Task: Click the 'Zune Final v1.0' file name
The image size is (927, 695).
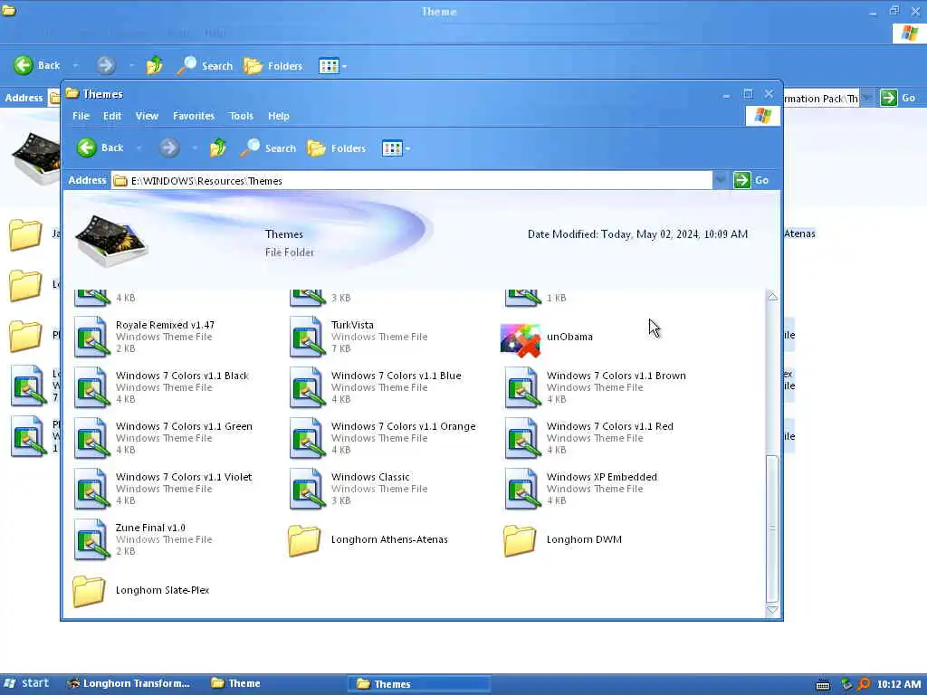Action: point(150,528)
